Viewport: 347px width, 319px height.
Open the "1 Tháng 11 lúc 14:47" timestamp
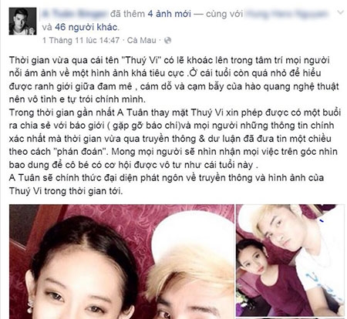[81, 40]
